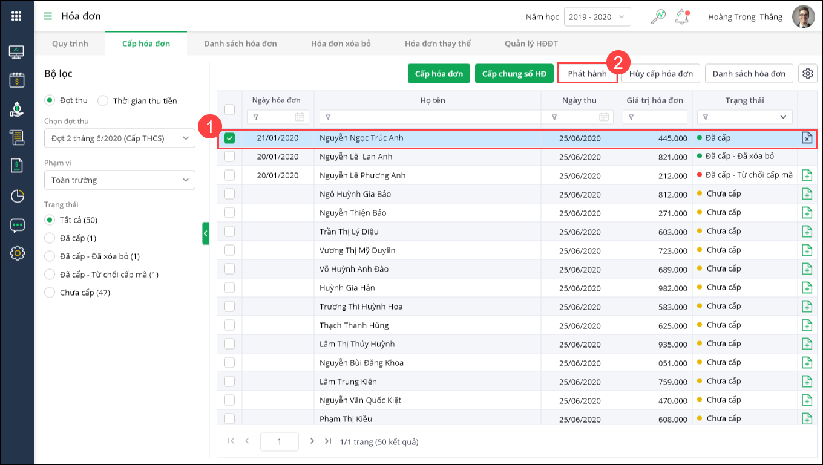The height and width of the screenshot is (465, 823).
Task: Open the app grid launcher icon
Action: (16, 16)
